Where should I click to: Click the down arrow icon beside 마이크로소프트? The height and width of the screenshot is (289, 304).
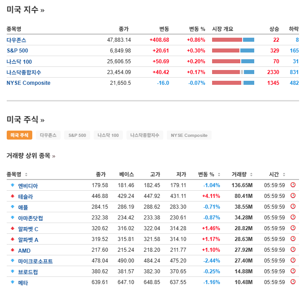pos(13,260)
